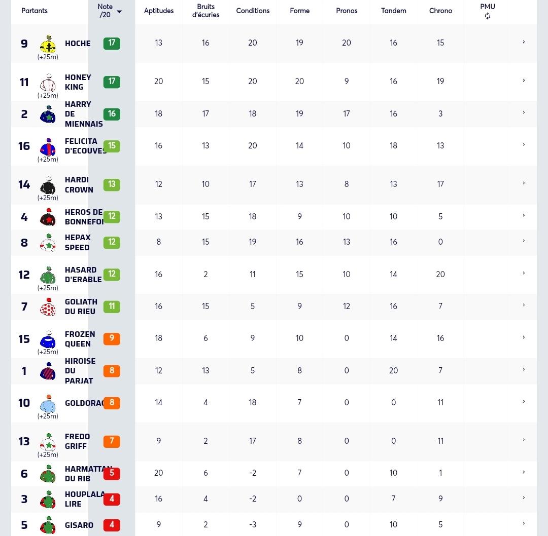The image size is (548, 536).
Task: Select Conditions column header
Action: click(x=253, y=11)
